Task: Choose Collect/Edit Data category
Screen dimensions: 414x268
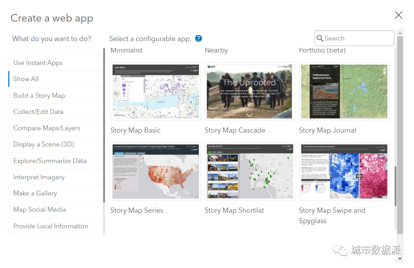Action: (56, 112)
